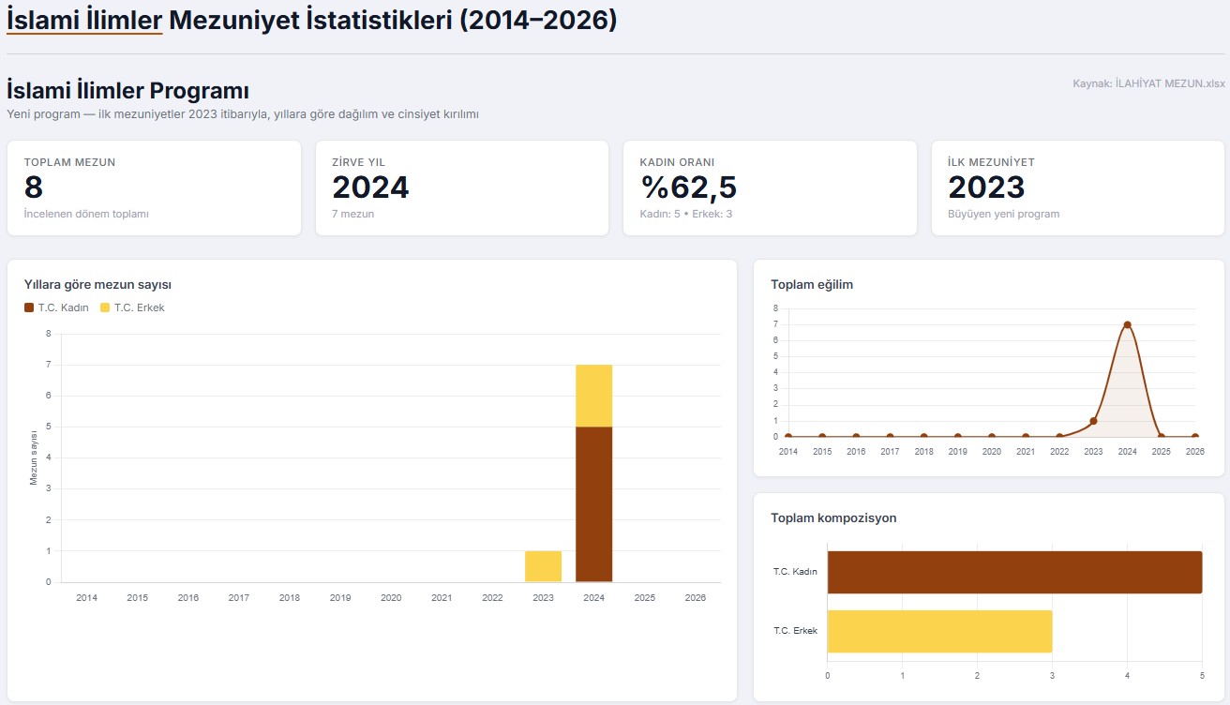Click the Kaynak İLAHİYAT MEZUN.xlsx source label

coord(1148,83)
